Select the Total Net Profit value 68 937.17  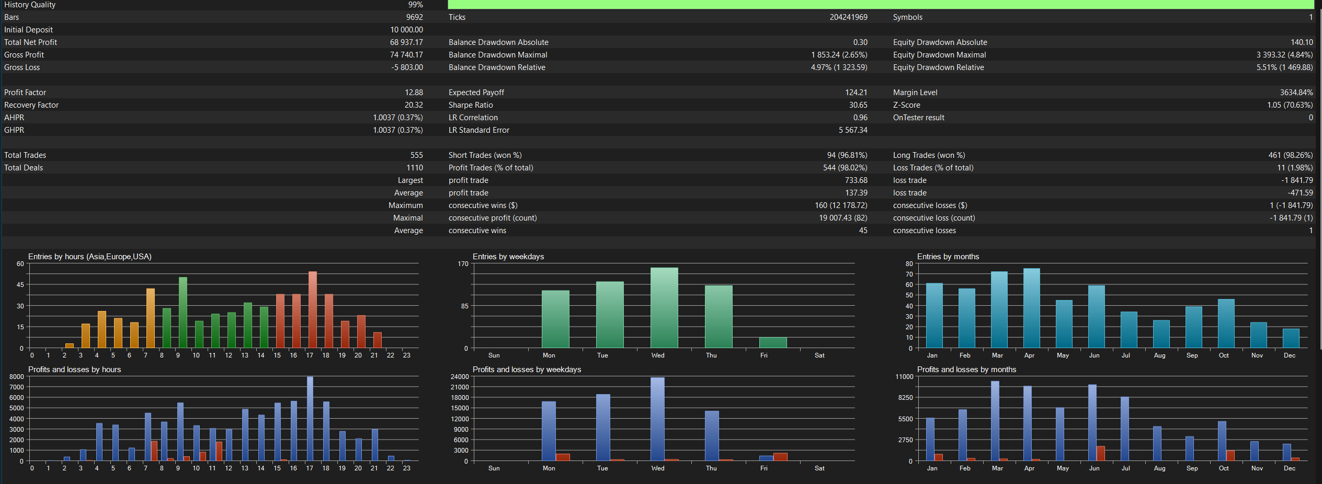[x=406, y=42]
